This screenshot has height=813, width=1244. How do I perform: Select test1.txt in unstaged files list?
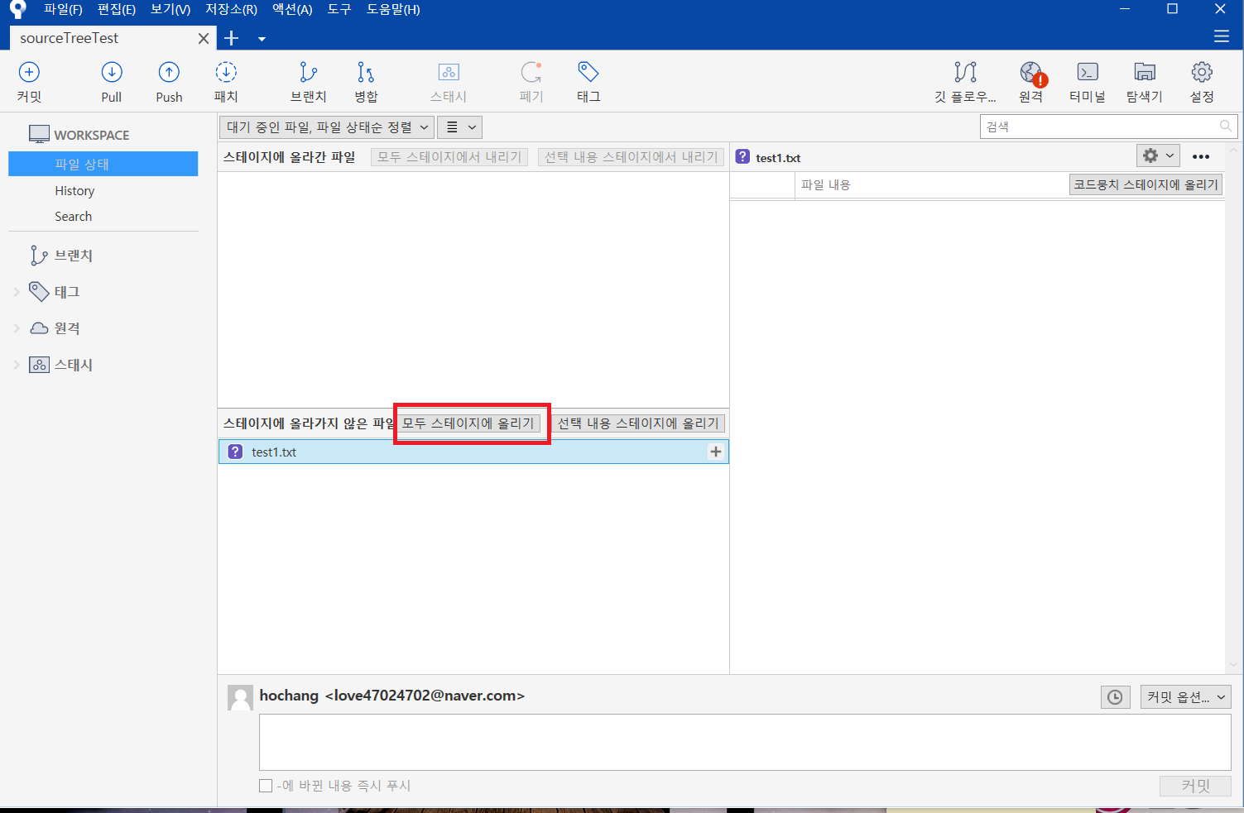coord(473,452)
